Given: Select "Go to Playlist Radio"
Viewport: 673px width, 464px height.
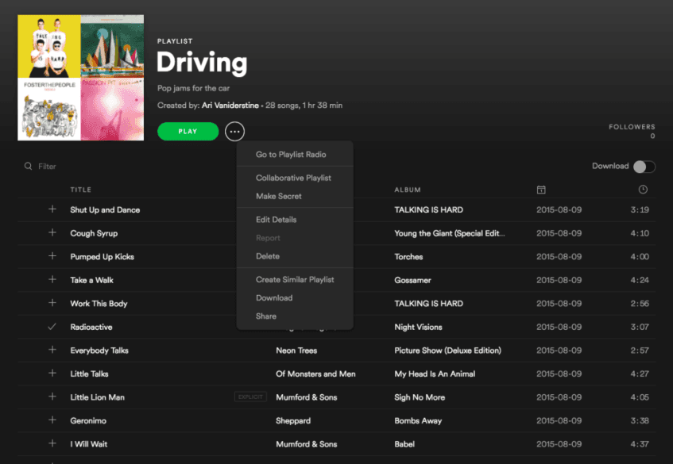Looking at the screenshot, I should click(294, 154).
